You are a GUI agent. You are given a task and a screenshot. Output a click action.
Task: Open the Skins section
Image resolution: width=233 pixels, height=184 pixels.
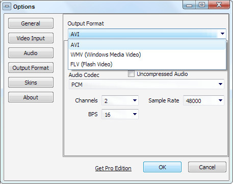click(x=31, y=83)
